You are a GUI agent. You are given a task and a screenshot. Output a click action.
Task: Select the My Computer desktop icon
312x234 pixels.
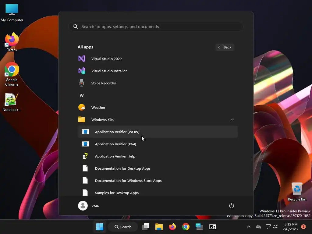pyautogui.click(x=12, y=12)
